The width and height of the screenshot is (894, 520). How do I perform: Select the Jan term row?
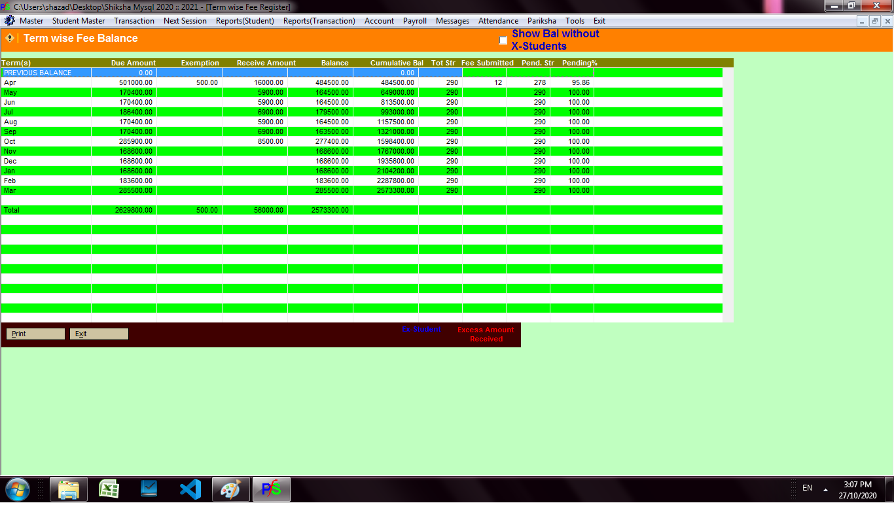[x=362, y=171]
